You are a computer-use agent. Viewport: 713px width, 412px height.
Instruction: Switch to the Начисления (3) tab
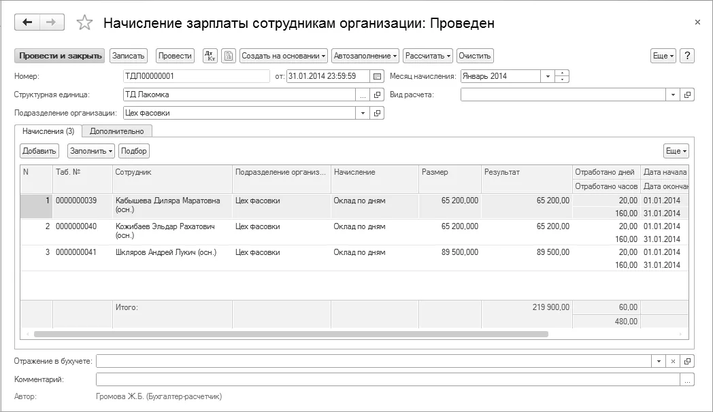(48, 131)
